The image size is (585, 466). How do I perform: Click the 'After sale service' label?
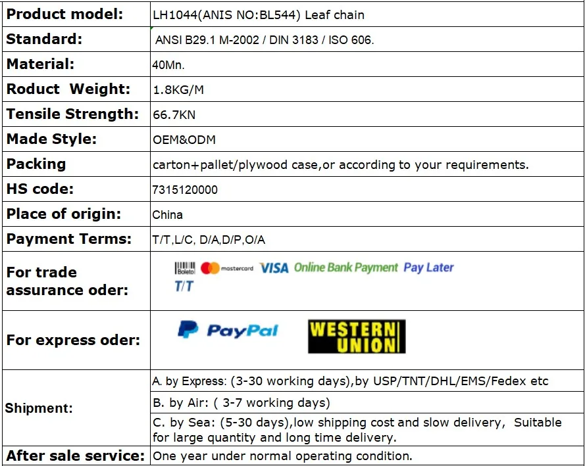pos(75,455)
